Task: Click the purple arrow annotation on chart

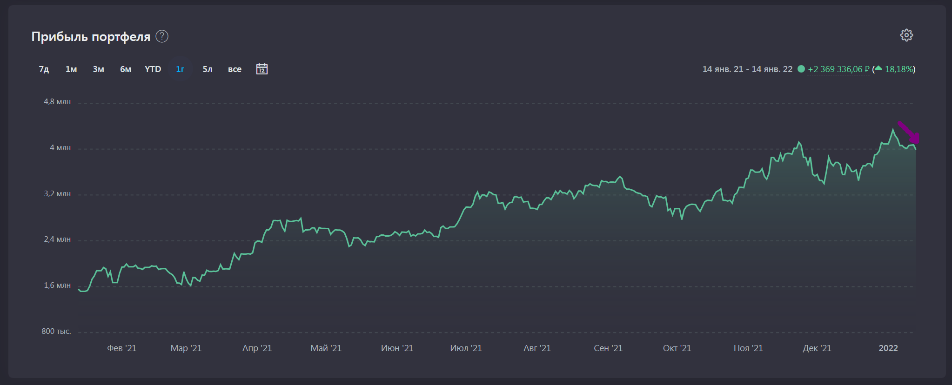Action: pyautogui.click(x=910, y=132)
